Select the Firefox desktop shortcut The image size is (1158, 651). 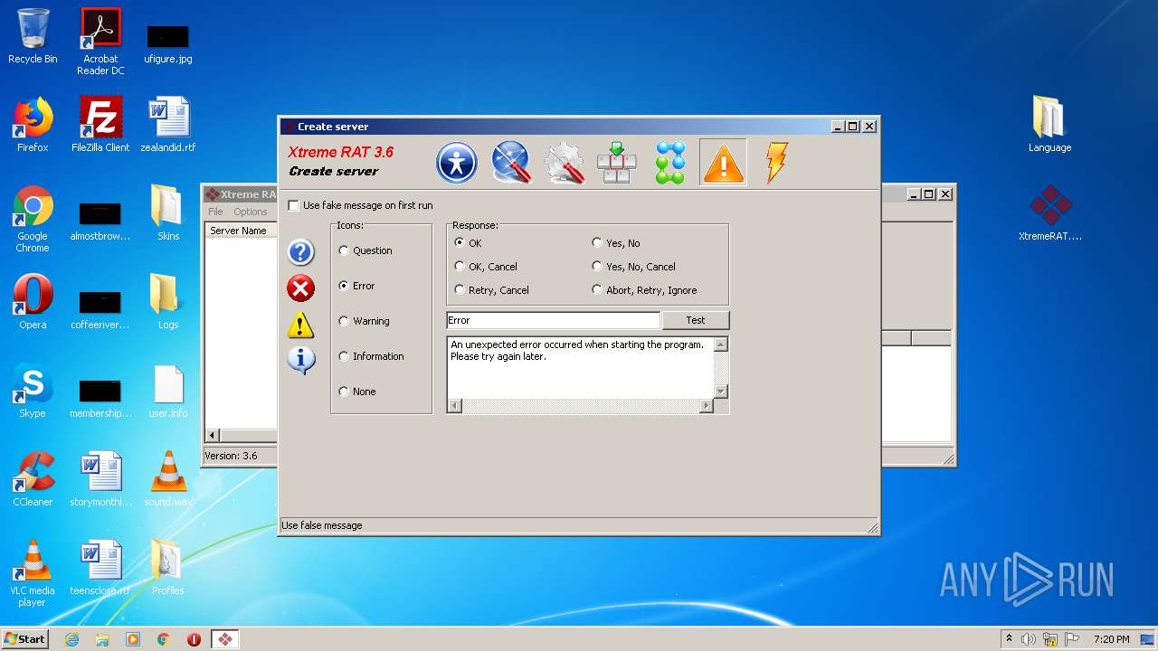click(33, 125)
